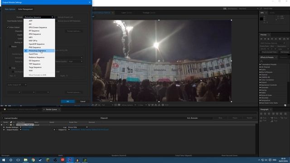Select AVI format from list
This screenshot has width=290, height=163.
point(39,24)
